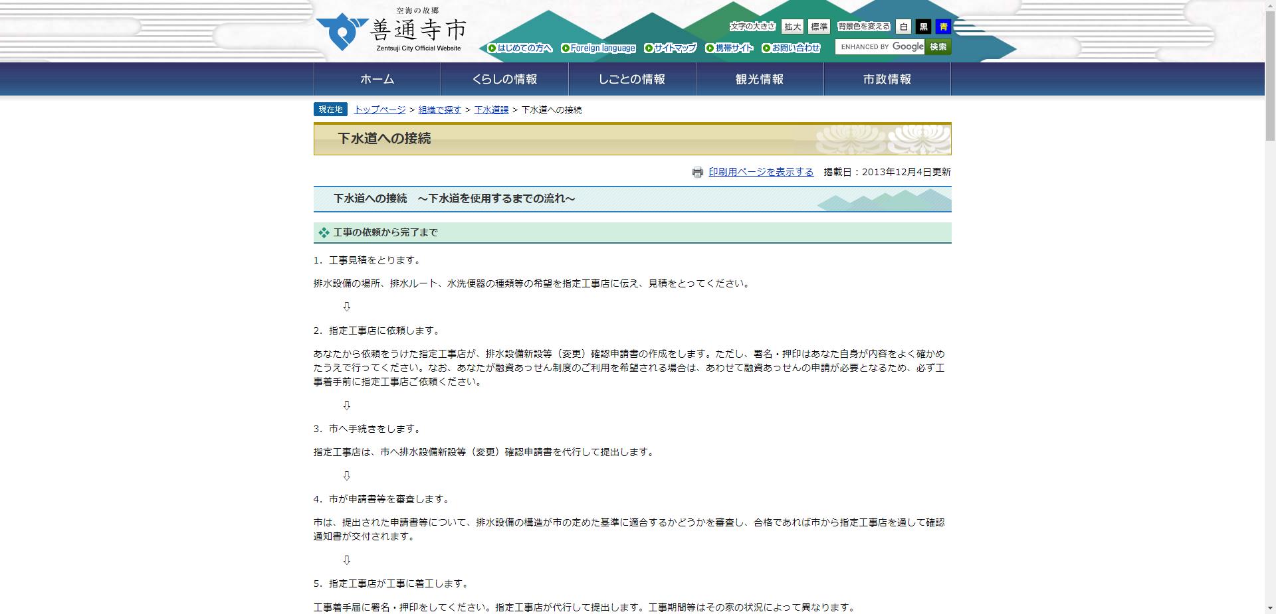The width and height of the screenshot is (1276, 614).
Task: Click the green arrow icon before はじめての方へ
Action: [x=491, y=48]
